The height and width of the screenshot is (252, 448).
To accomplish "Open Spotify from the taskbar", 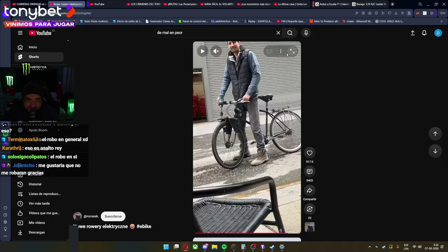I will 224,247.
